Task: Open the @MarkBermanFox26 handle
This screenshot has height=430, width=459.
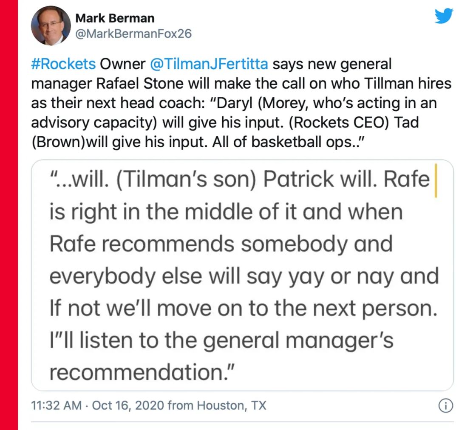Action: (x=133, y=34)
